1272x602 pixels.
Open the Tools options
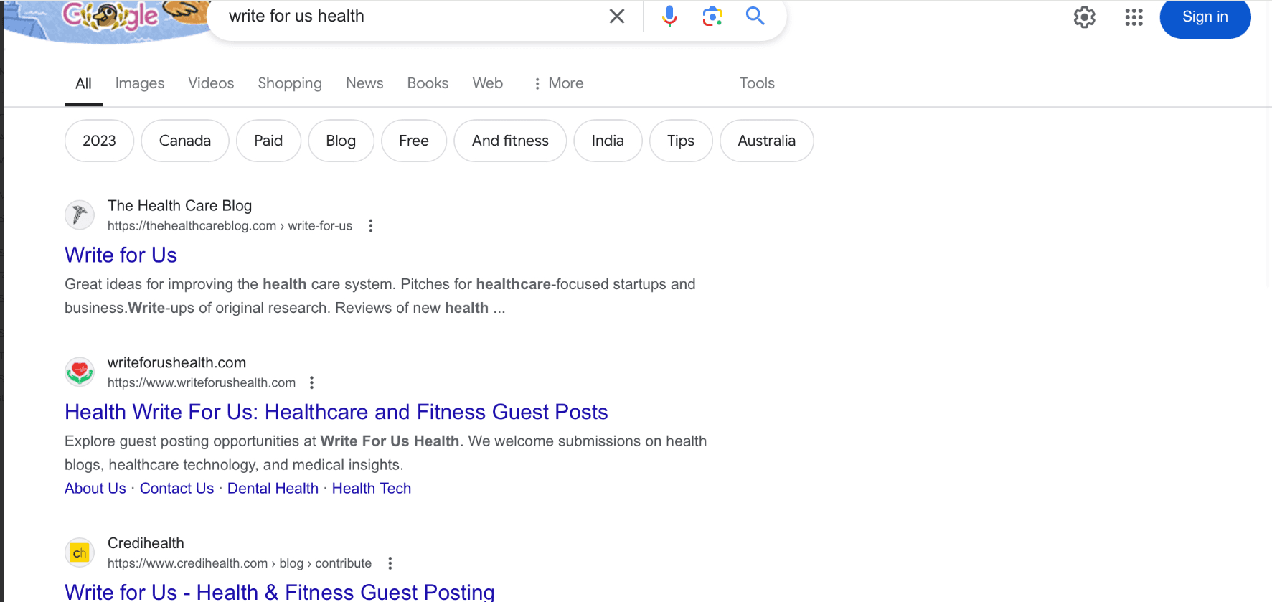757,84
